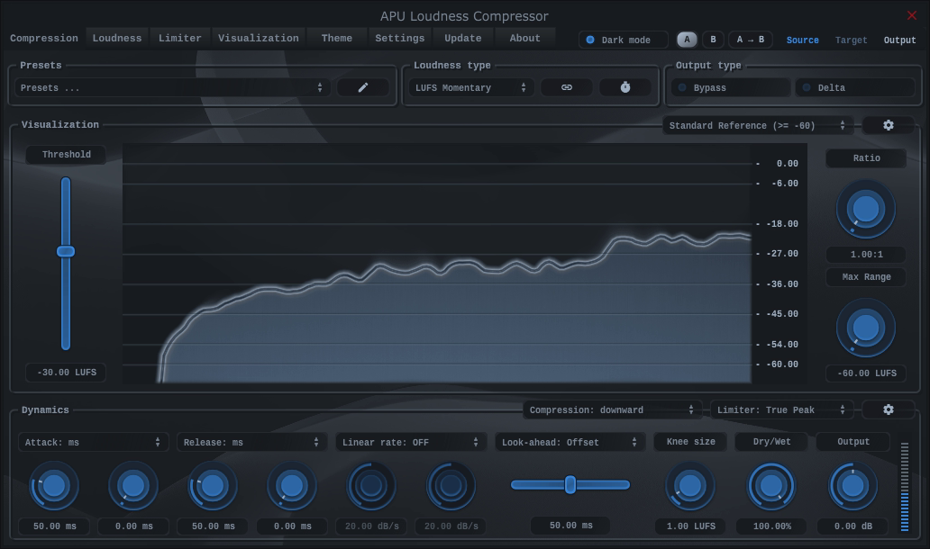
Task: Click the Knee size knob
Action: point(689,486)
